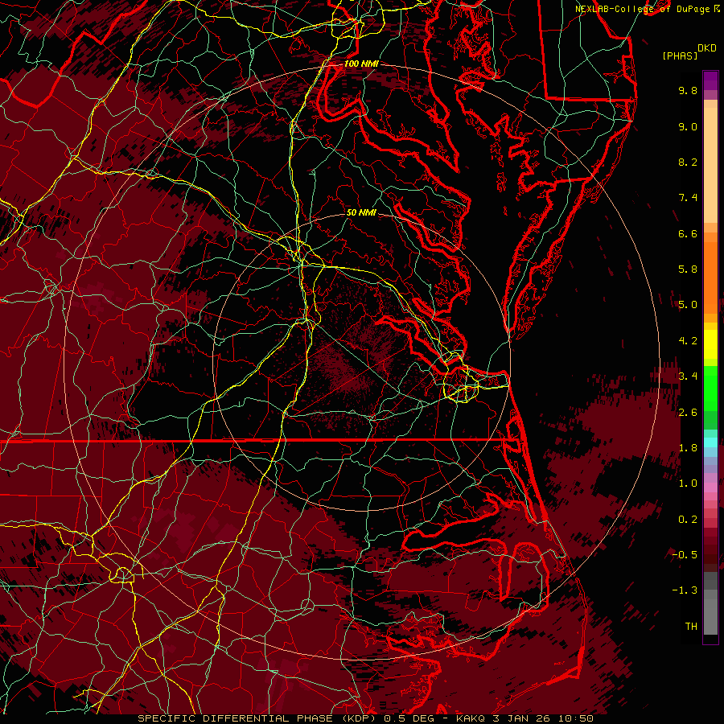Click the 1.8 value on color scale

tap(688, 448)
